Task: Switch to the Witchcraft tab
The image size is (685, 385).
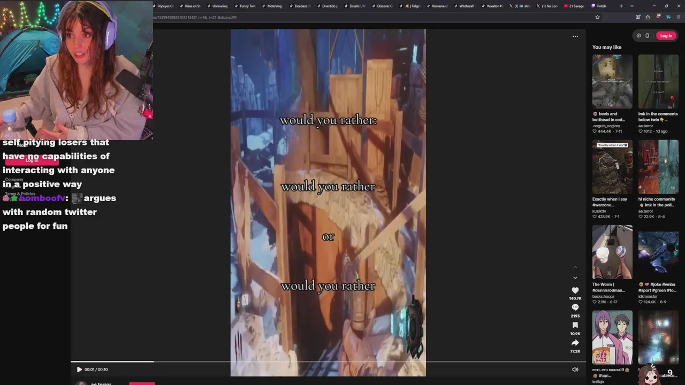Action: pyautogui.click(x=464, y=6)
